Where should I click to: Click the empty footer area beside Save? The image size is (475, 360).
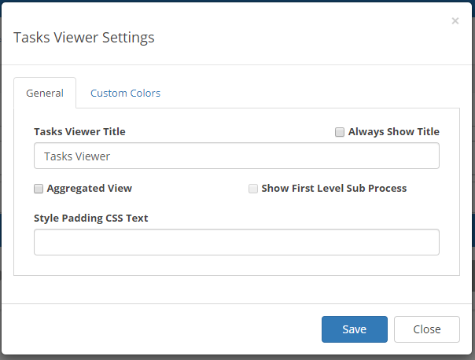tap(160, 329)
